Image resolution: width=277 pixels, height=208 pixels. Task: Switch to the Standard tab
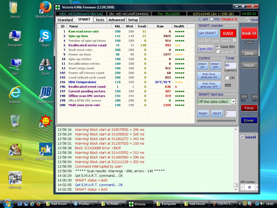[x=65, y=20]
